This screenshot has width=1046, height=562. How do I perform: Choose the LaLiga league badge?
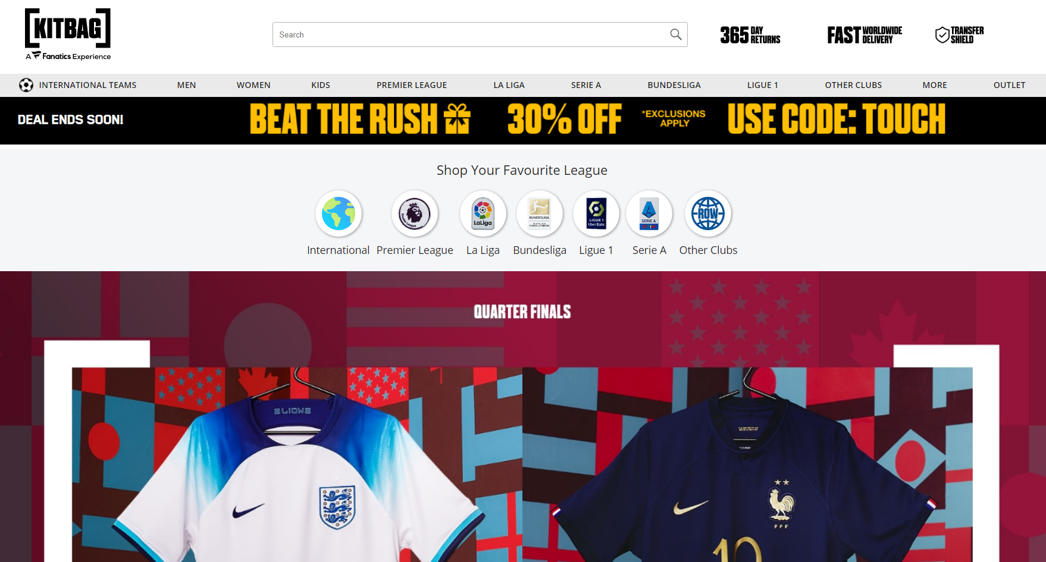pos(483,214)
